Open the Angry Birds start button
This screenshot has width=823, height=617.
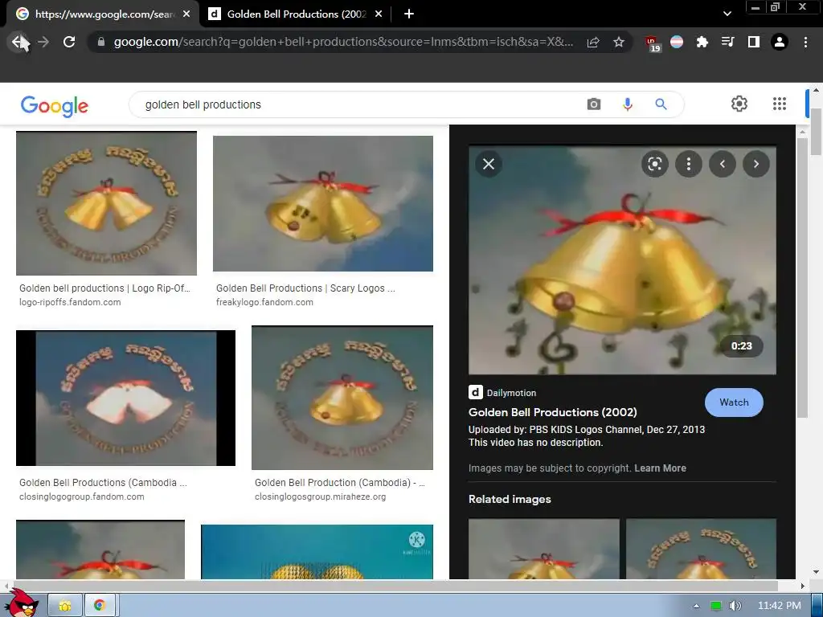[20, 604]
